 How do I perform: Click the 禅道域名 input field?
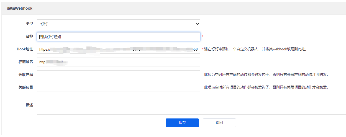(118, 62)
